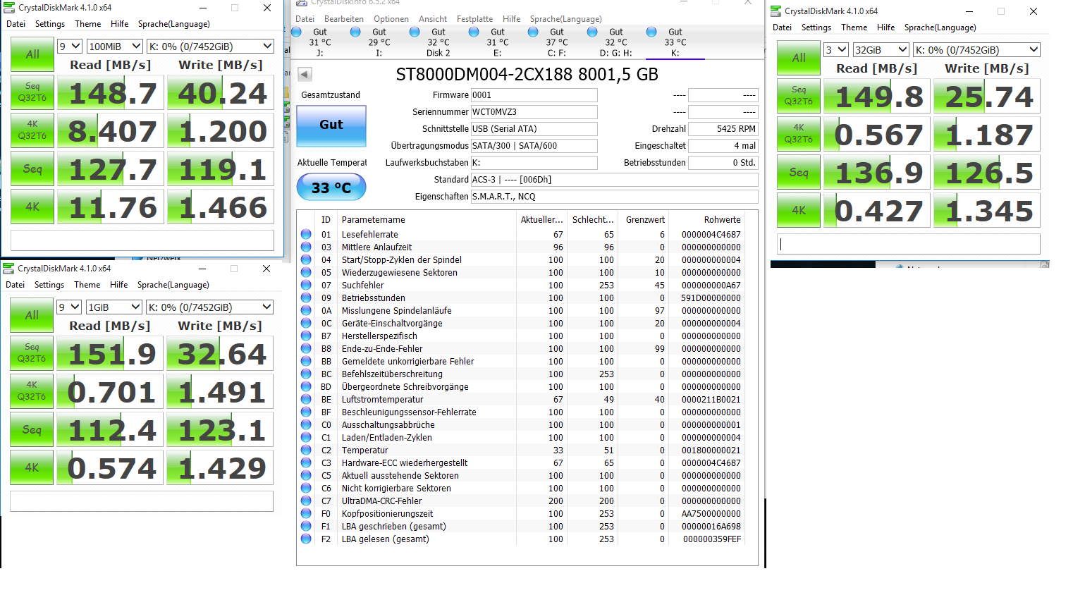Click blue status orb for Mittlere Anlaufzeit row
The height and width of the screenshot is (607, 1073).
(306, 247)
